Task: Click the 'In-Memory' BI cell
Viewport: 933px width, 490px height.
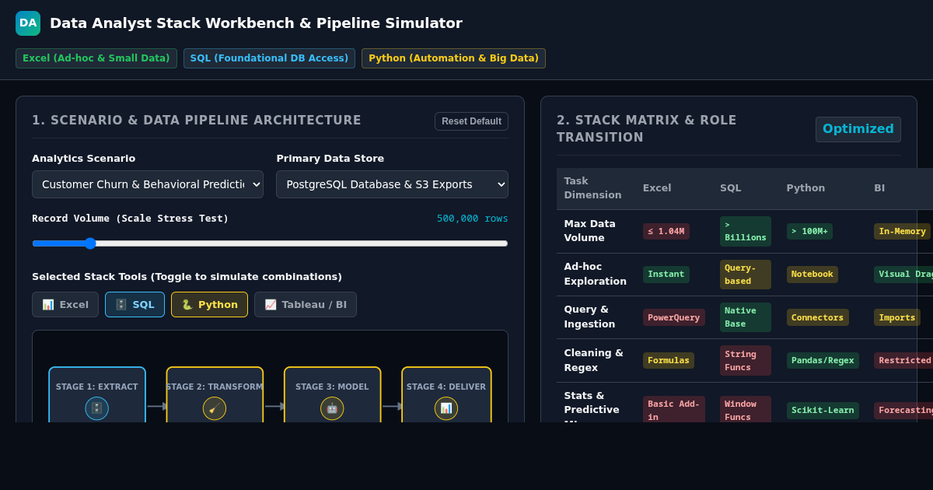Action: pyautogui.click(x=902, y=231)
